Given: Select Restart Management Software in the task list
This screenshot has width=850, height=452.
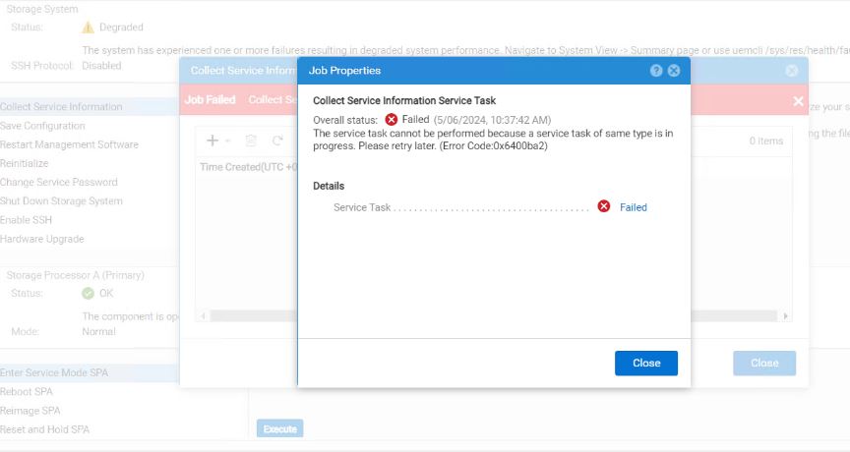Looking at the screenshot, I should [x=69, y=144].
